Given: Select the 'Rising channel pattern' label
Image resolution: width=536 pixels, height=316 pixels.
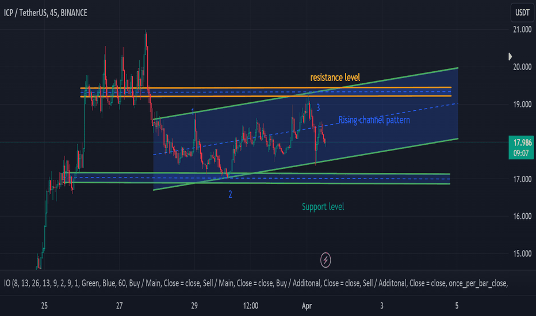Looking at the screenshot, I should click(x=374, y=120).
